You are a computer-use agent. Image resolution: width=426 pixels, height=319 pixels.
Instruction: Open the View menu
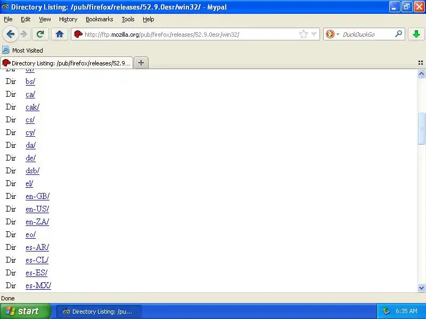point(45,19)
